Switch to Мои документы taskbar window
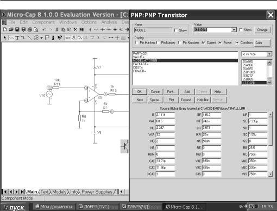This screenshot has height=211, width=277. click(x=54, y=207)
